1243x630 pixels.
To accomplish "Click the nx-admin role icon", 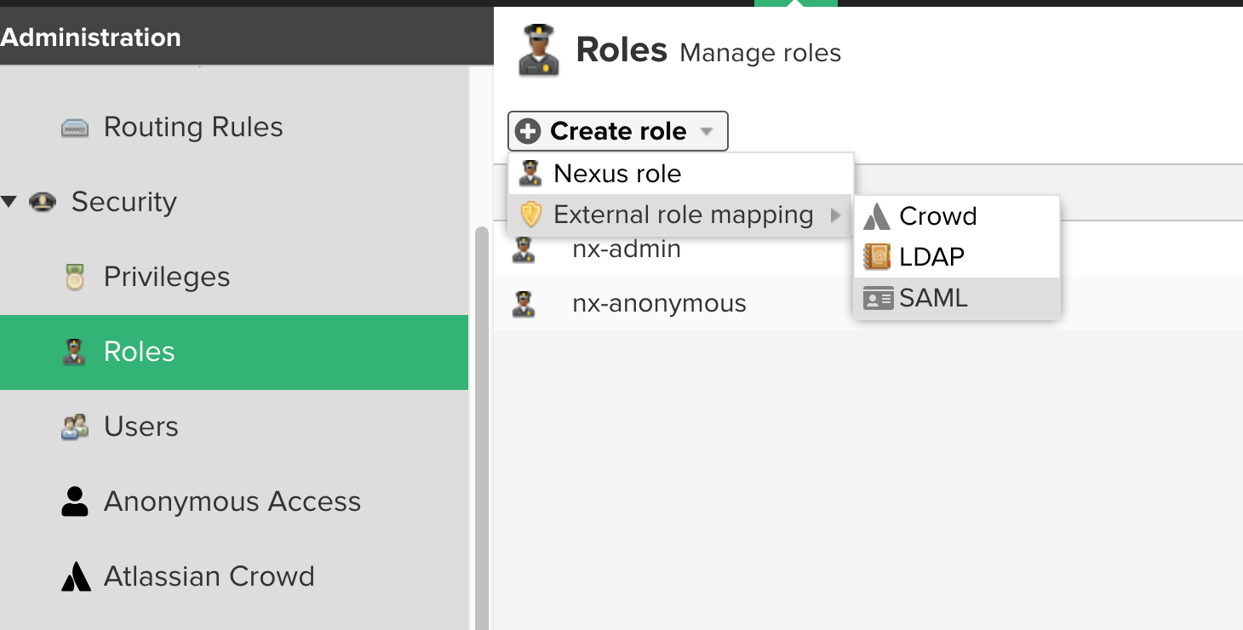I will point(524,249).
